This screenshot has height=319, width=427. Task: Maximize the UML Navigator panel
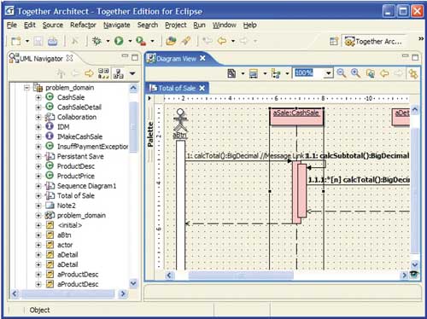(x=135, y=58)
